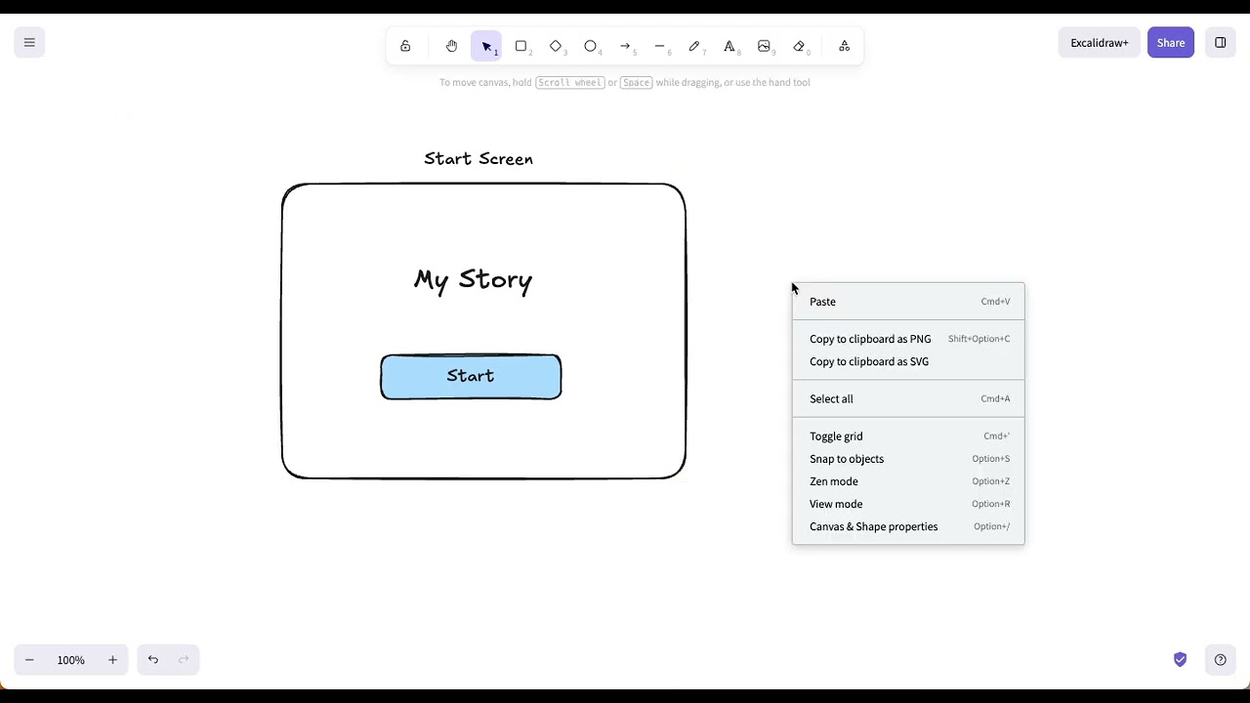The image size is (1250, 703).
Task: Click the blue Start rectangle on canvas
Action: pyautogui.click(x=471, y=377)
